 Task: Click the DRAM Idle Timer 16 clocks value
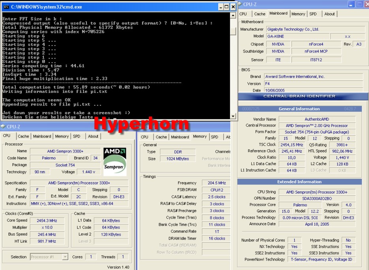click(x=216, y=238)
